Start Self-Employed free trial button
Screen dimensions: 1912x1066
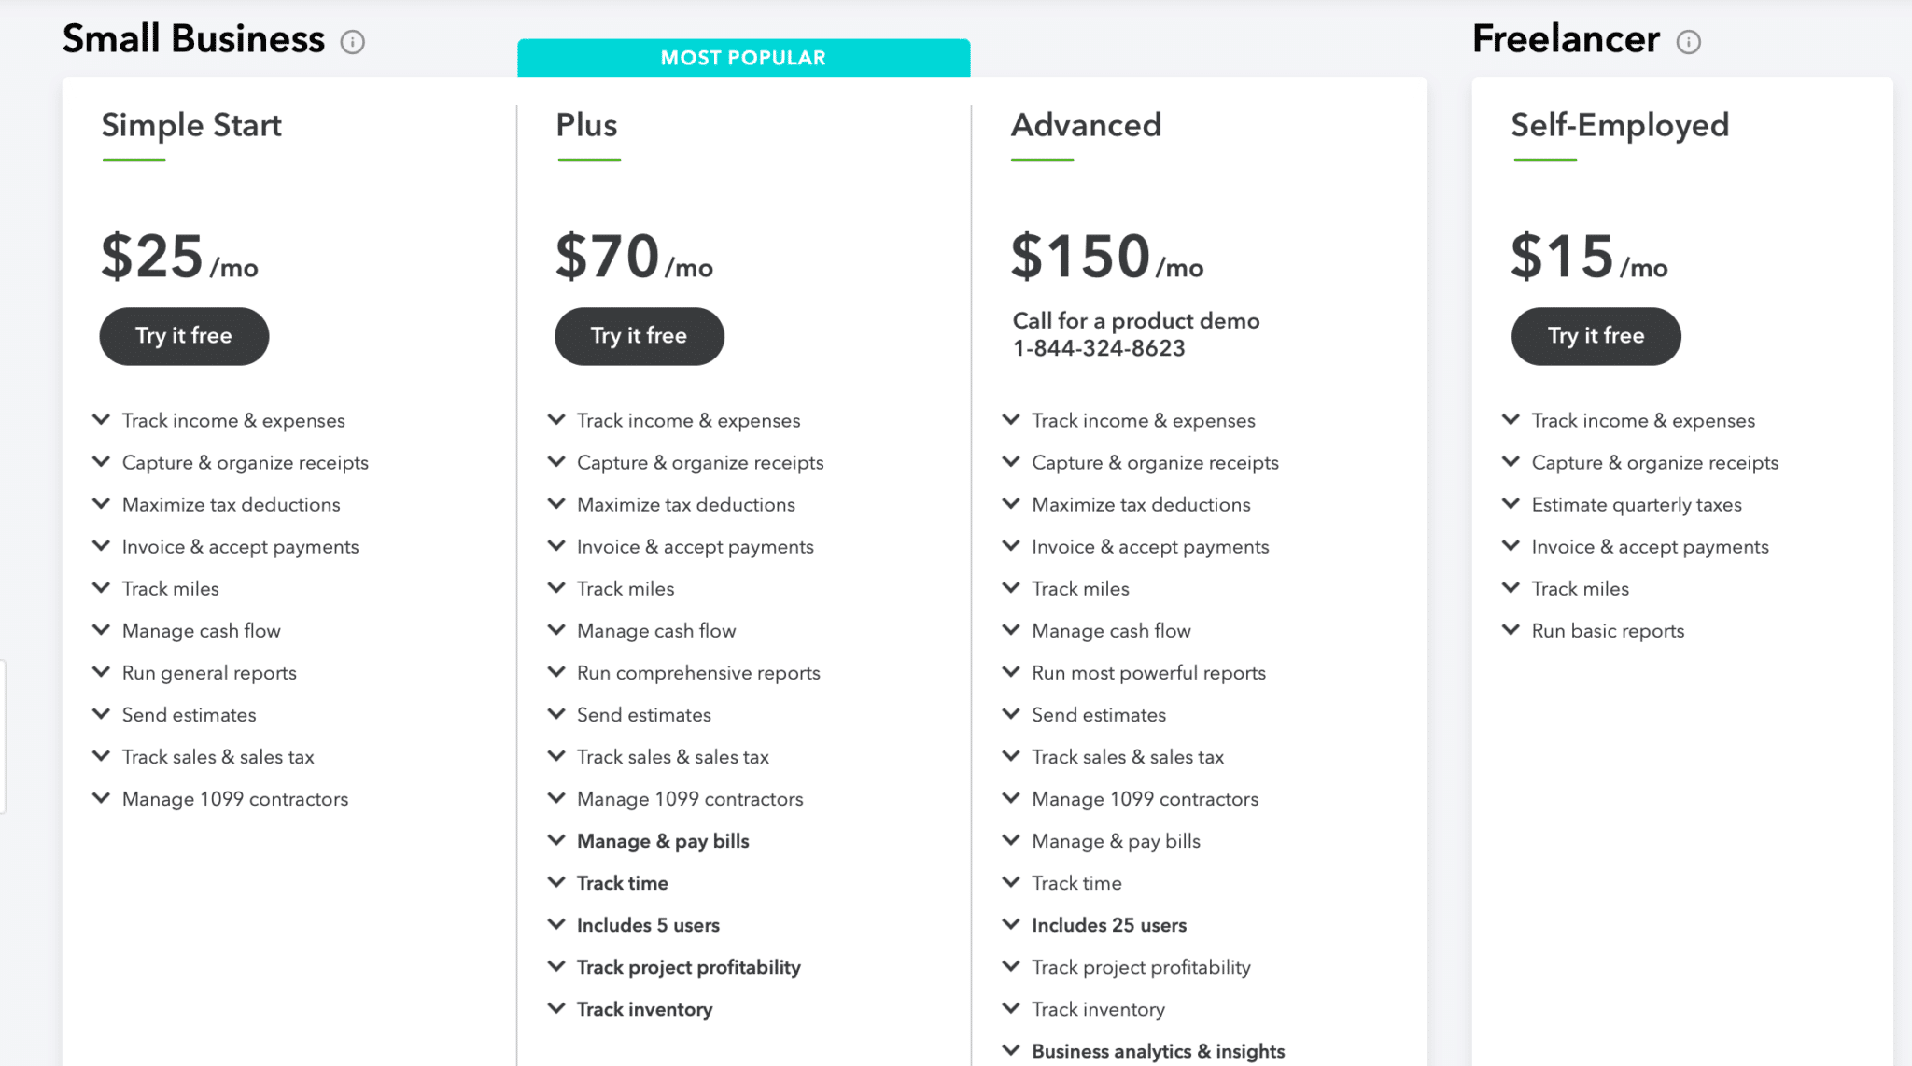pos(1596,336)
